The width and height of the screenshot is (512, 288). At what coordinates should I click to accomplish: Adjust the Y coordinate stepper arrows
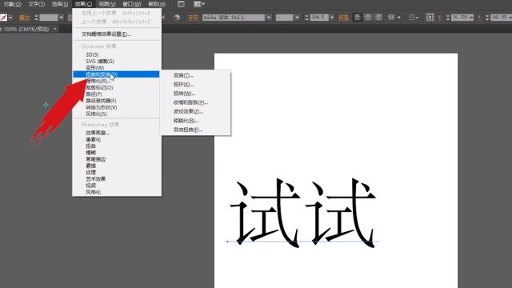[487, 18]
